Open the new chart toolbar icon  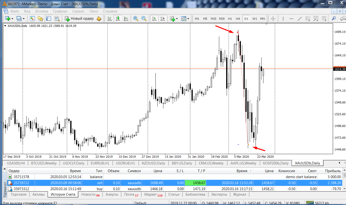click(x=7, y=18)
